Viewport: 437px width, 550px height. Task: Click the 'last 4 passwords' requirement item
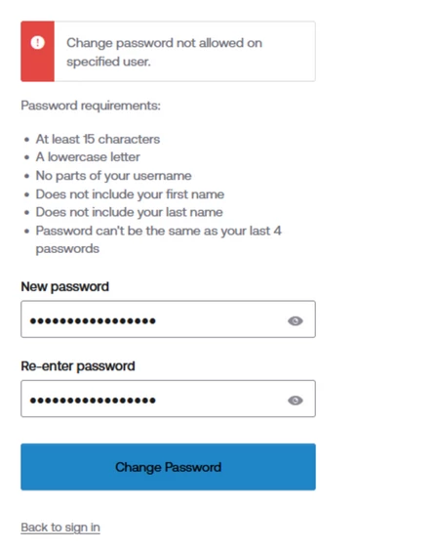(159, 239)
